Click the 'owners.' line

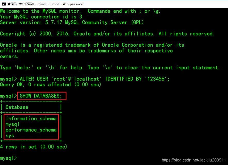pos(9,57)
